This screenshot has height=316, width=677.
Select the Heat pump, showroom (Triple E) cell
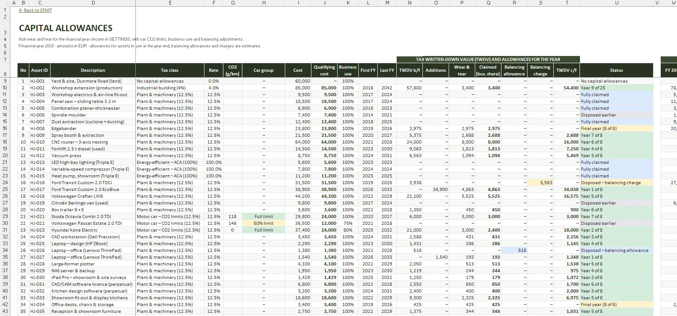pos(93,176)
